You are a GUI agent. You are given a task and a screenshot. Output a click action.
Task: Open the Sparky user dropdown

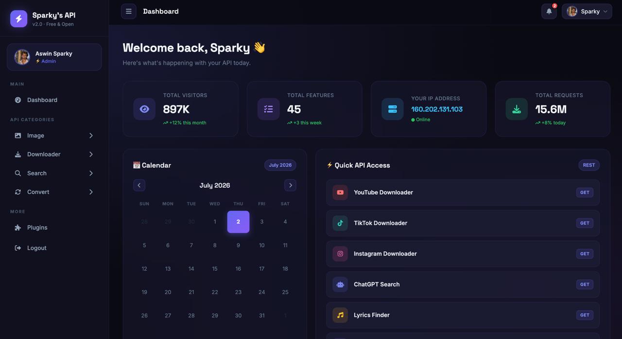tap(587, 11)
